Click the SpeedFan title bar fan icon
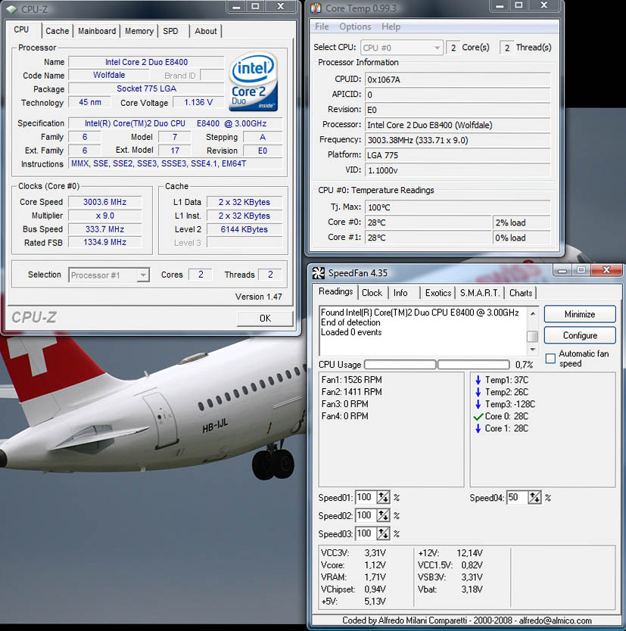The image size is (626, 631). pos(318,273)
